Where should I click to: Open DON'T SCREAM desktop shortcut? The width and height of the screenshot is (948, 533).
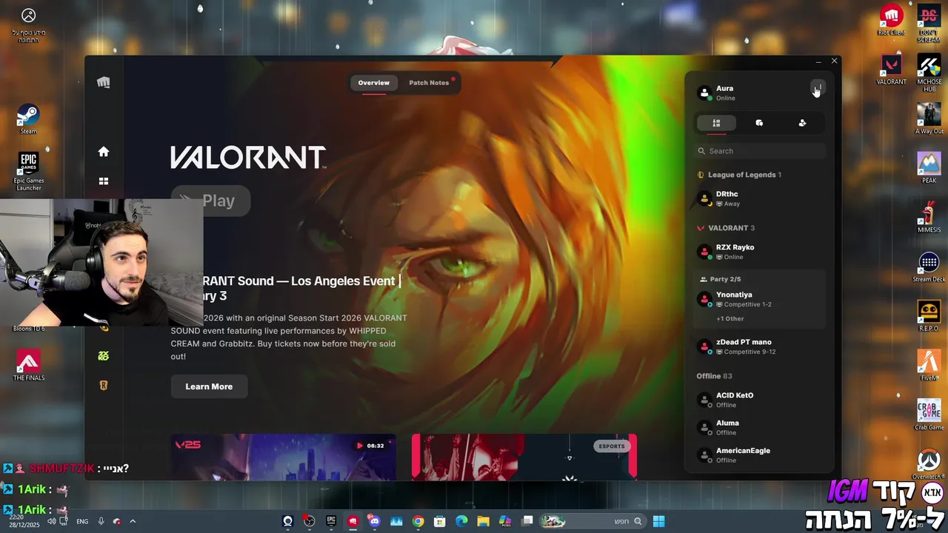pos(929,24)
